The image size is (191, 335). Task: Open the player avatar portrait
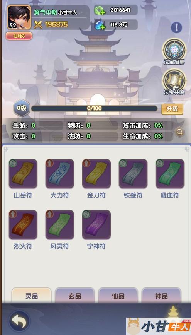[x=19, y=17]
